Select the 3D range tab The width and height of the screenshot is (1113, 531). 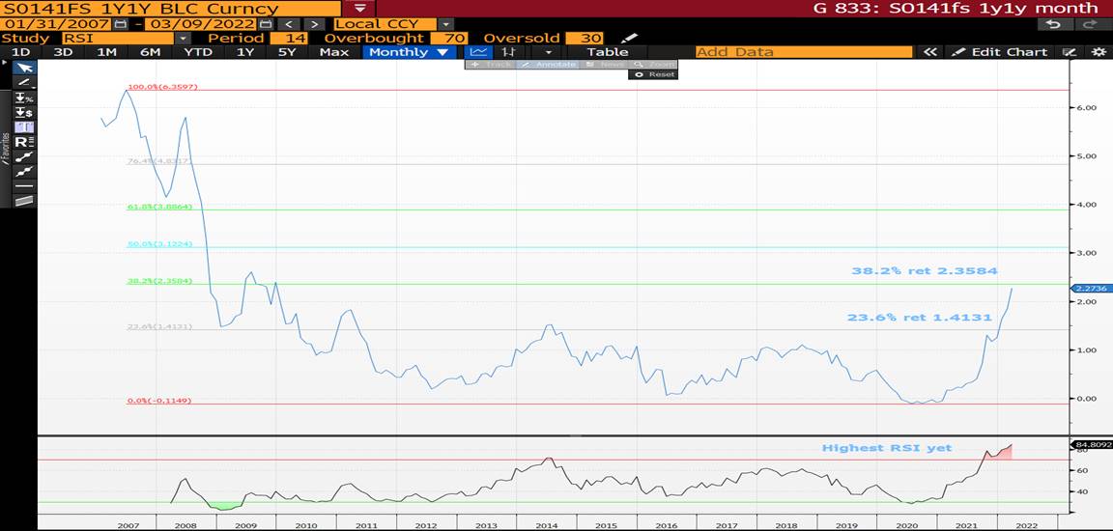(63, 52)
